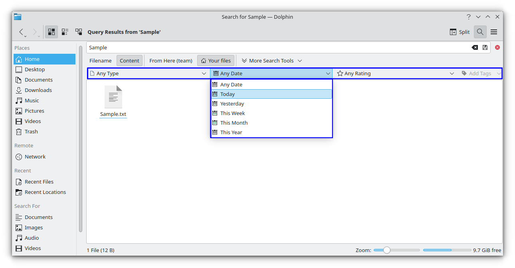Toggle the search bar magnifier icon
The width and height of the screenshot is (515, 268).
click(x=480, y=32)
